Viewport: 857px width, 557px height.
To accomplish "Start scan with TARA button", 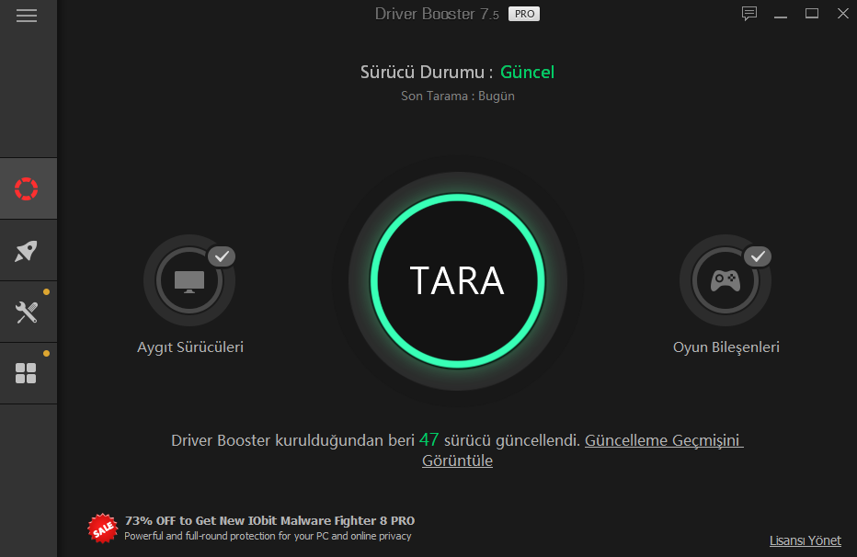I will coord(458,280).
